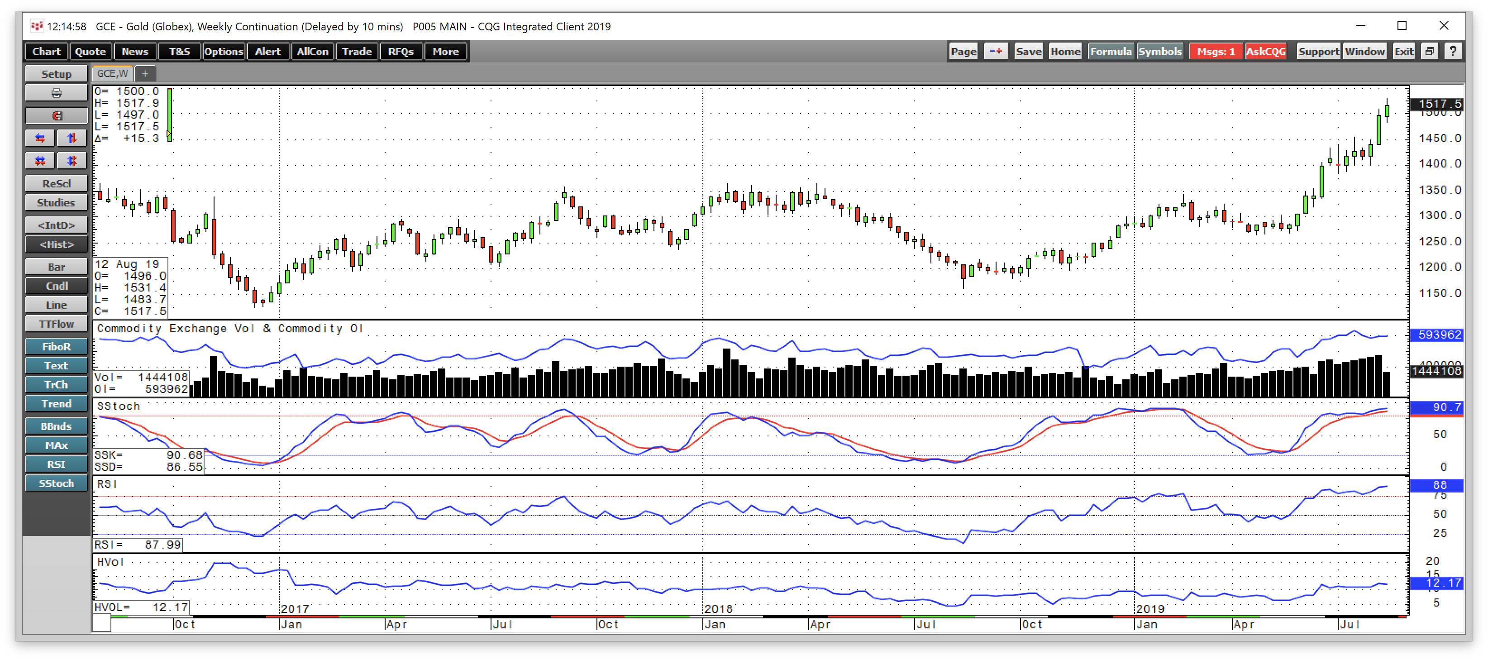Click the Home button
Screen dimensions: 1488x660
pos(1065,52)
